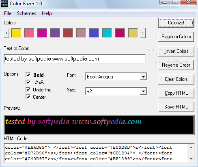Pick the brick red color swatch
Viewport: 198px width, 167px height.
[x=68, y=33]
